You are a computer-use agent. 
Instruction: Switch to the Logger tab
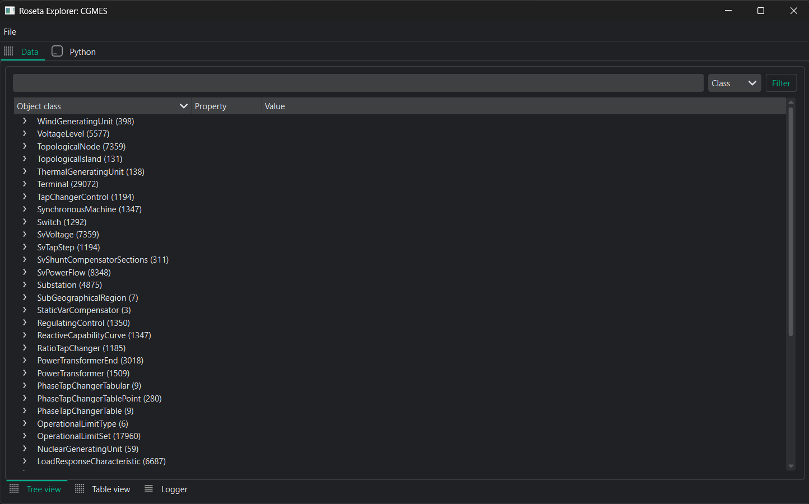[x=174, y=489]
